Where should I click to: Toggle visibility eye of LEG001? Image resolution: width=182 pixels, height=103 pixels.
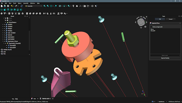(x=4, y=24)
